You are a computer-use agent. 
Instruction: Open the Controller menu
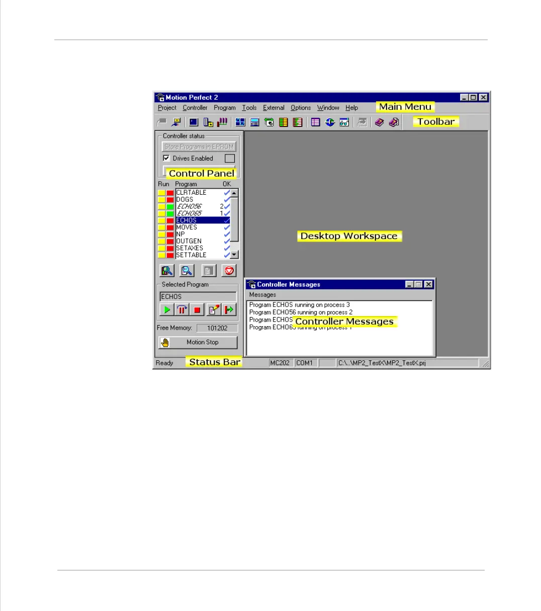(x=195, y=108)
